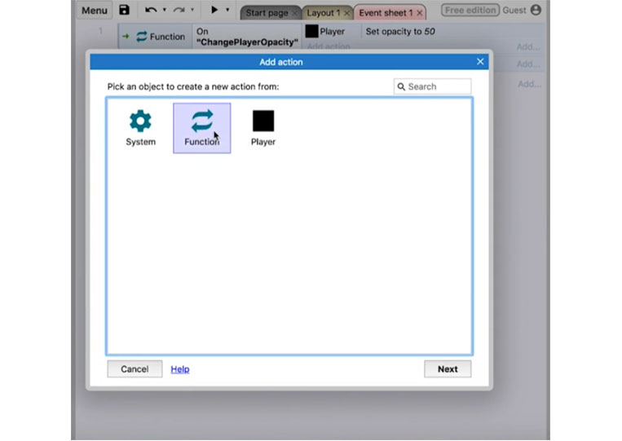
Task: Click the 'Pick an object' prompt text
Action: pos(192,86)
